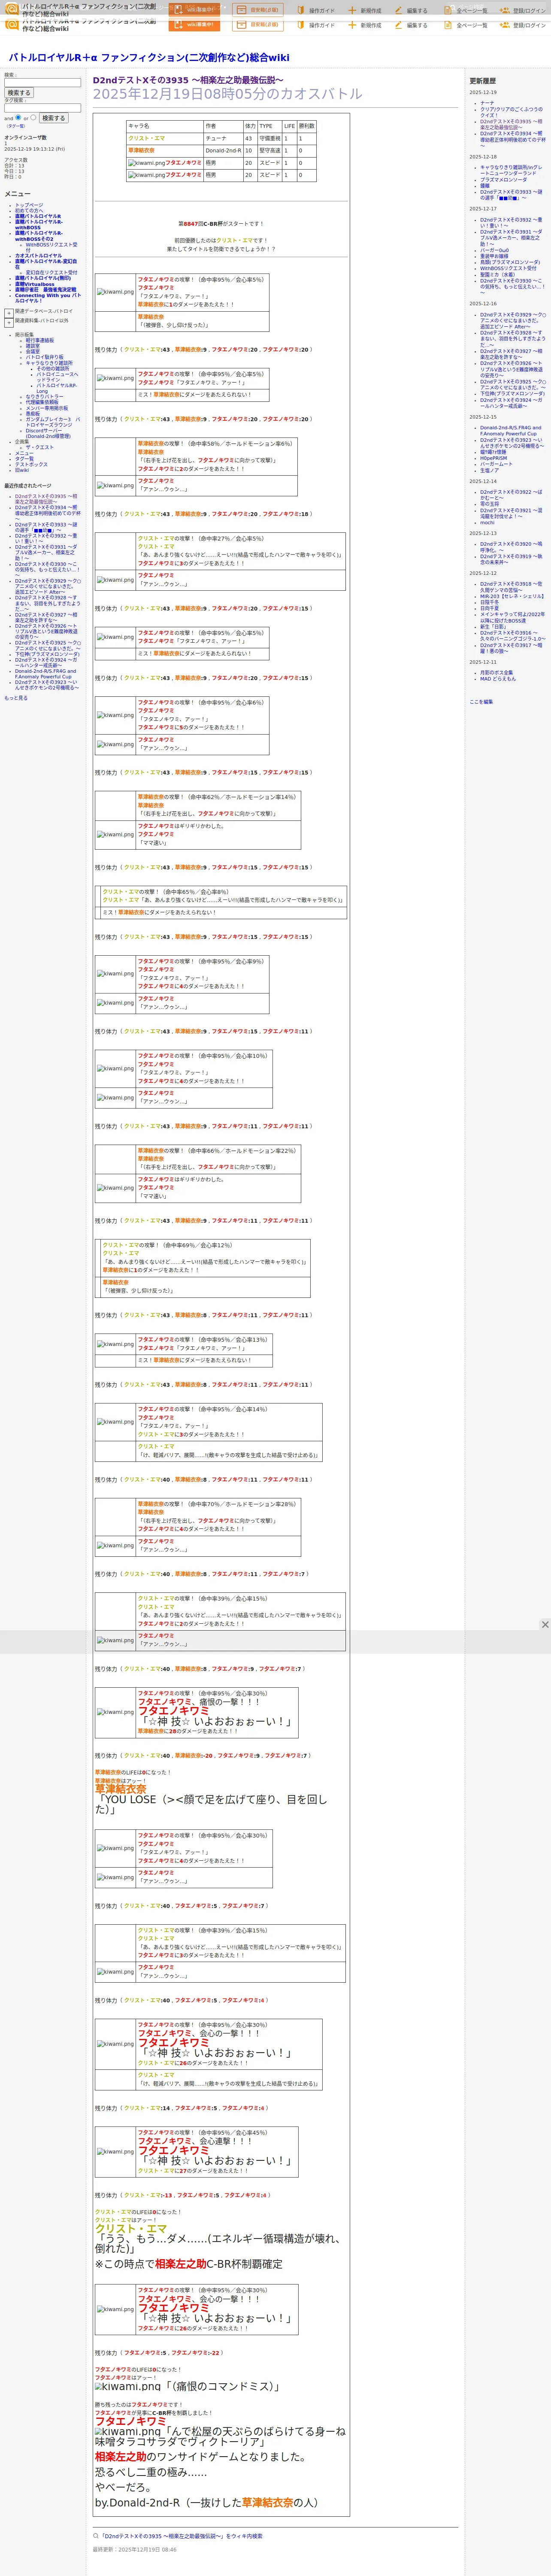Click the 検索する button under keyword search
The height and width of the screenshot is (2576, 551).
18,93
